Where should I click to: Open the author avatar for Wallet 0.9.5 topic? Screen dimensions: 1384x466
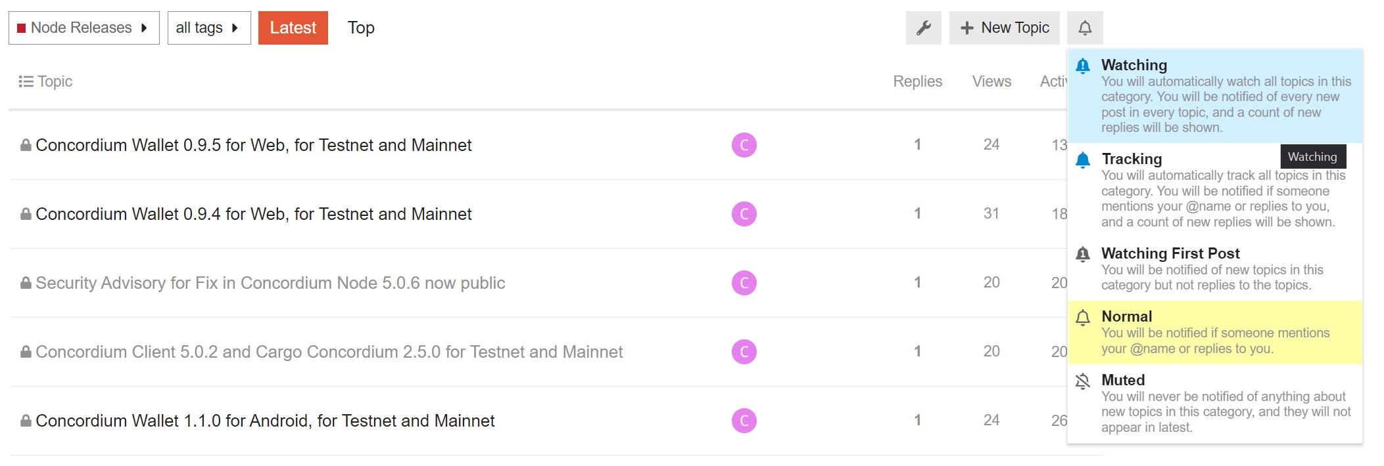[x=744, y=145]
